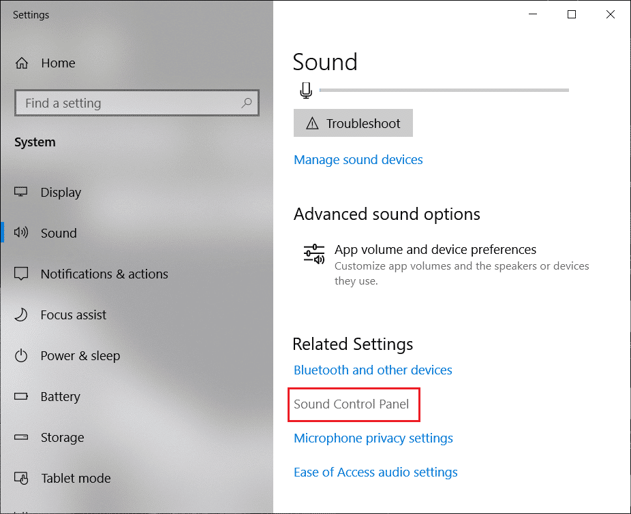This screenshot has width=631, height=514.
Task: Click the app volume mixer icon
Action: (x=314, y=254)
